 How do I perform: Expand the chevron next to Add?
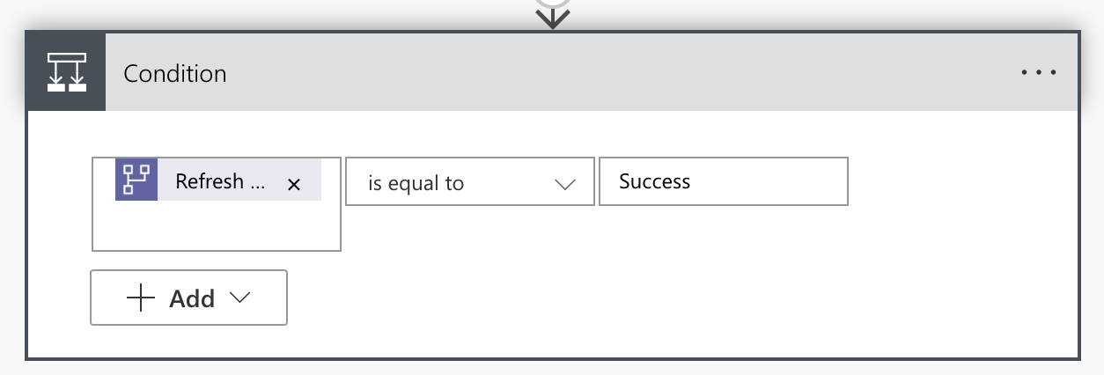pyautogui.click(x=239, y=298)
